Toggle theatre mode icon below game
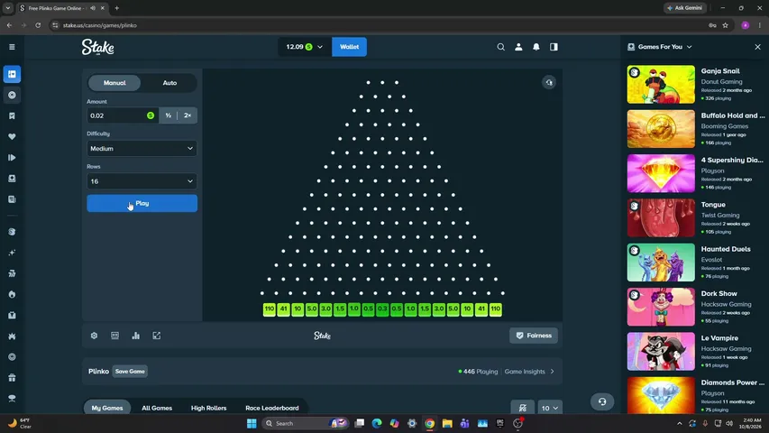Image resolution: width=769 pixels, height=433 pixels. tap(114, 336)
